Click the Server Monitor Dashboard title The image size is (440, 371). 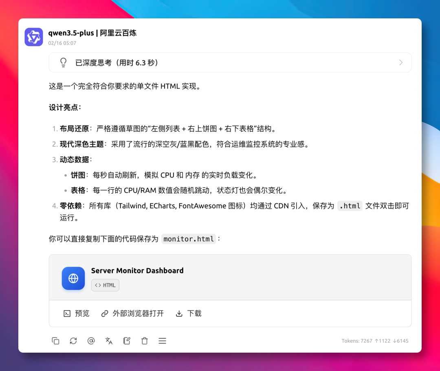click(x=137, y=270)
